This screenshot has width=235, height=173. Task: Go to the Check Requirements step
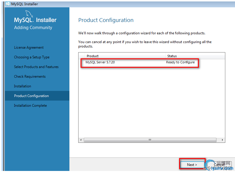tap(30, 77)
